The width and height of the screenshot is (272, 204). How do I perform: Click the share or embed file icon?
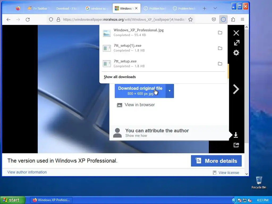236,145
